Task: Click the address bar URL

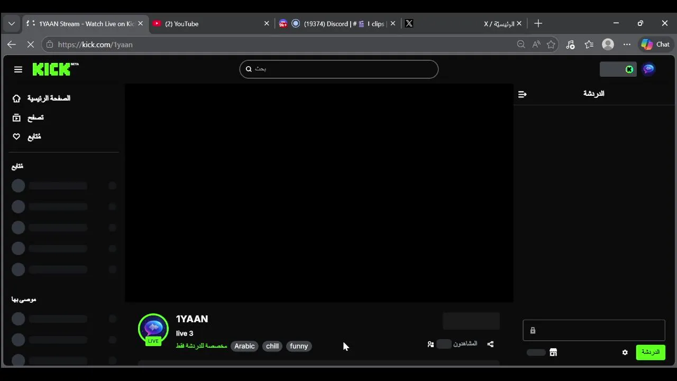Action: click(95, 45)
